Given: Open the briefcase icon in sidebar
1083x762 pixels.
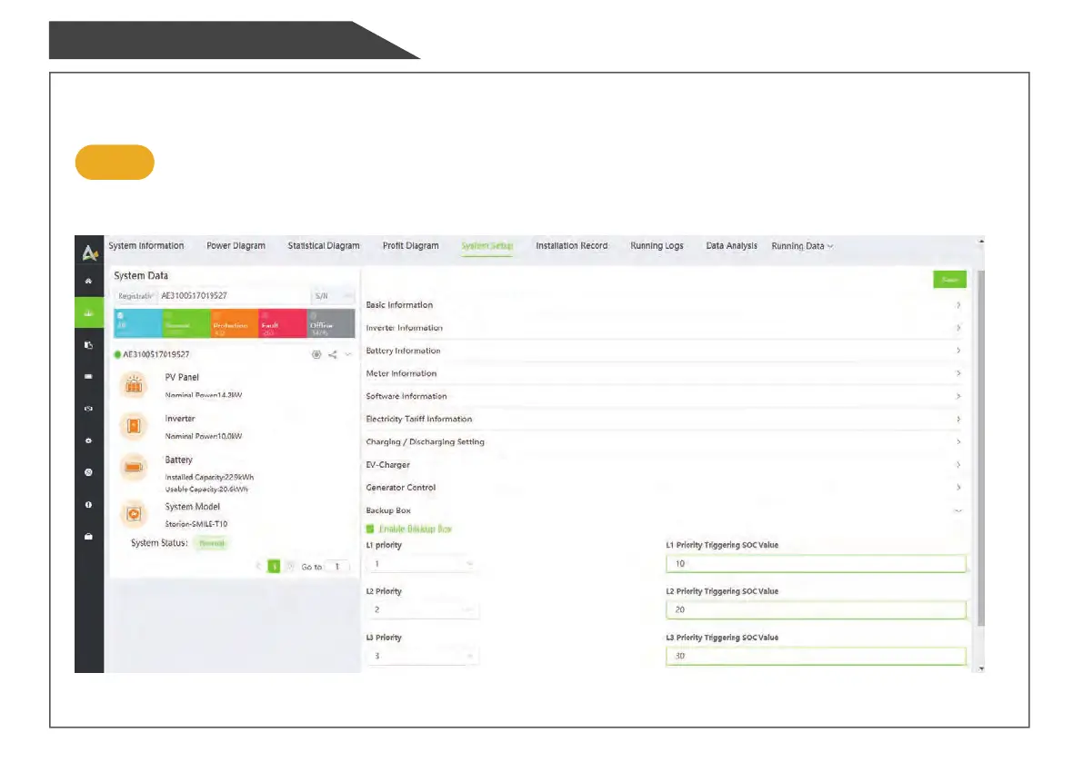Looking at the screenshot, I should pos(88,537).
